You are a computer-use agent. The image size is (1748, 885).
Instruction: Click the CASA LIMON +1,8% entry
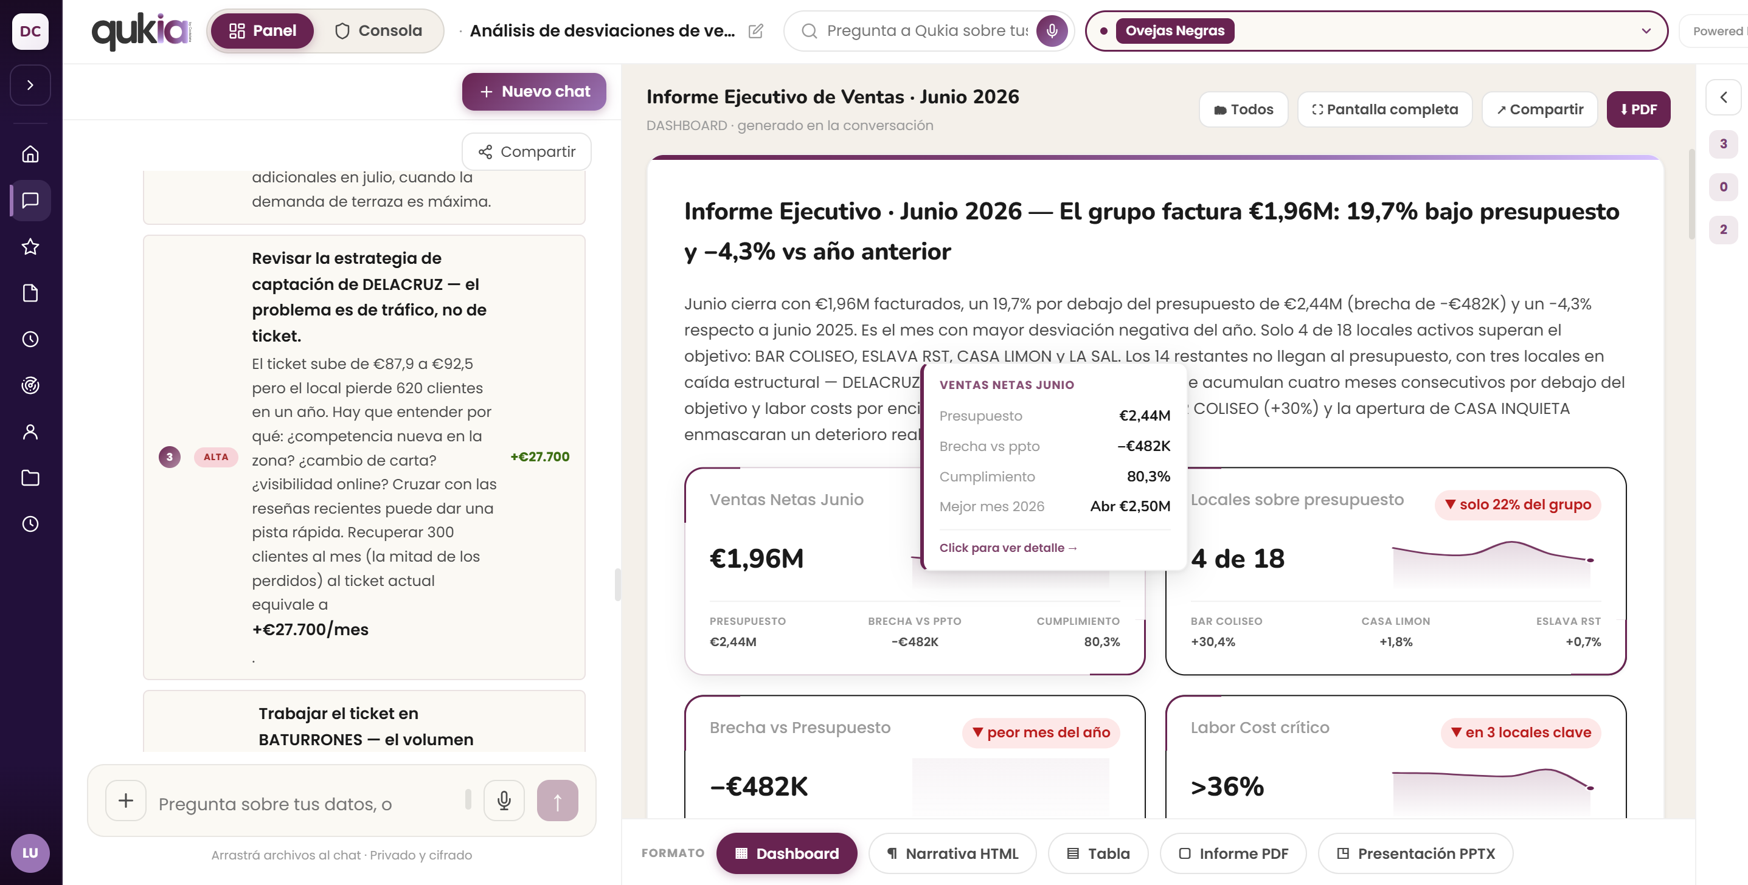click(x=1395, y=632)
